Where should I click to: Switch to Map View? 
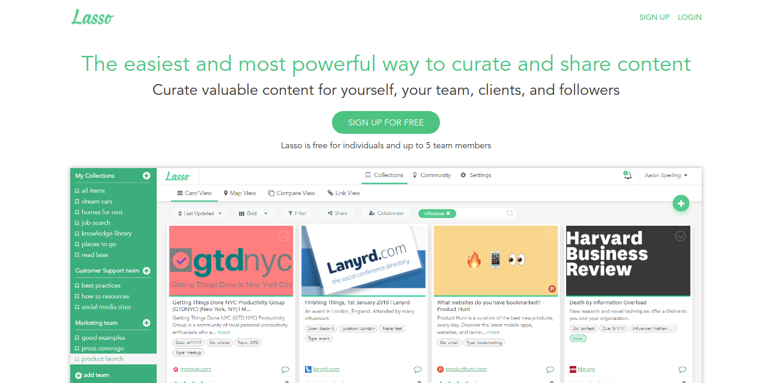(x=240, y=193)
